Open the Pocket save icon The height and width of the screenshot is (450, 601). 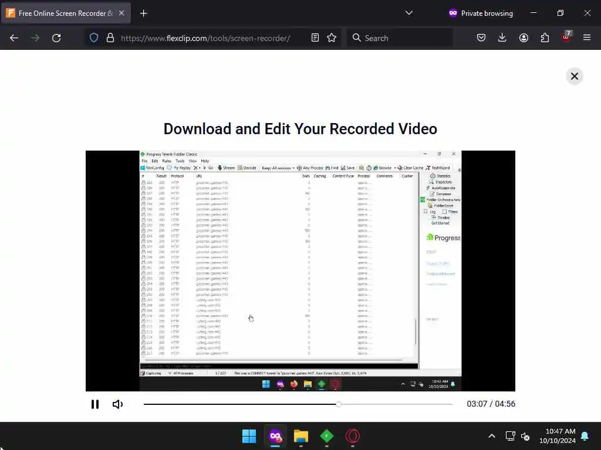481,38
